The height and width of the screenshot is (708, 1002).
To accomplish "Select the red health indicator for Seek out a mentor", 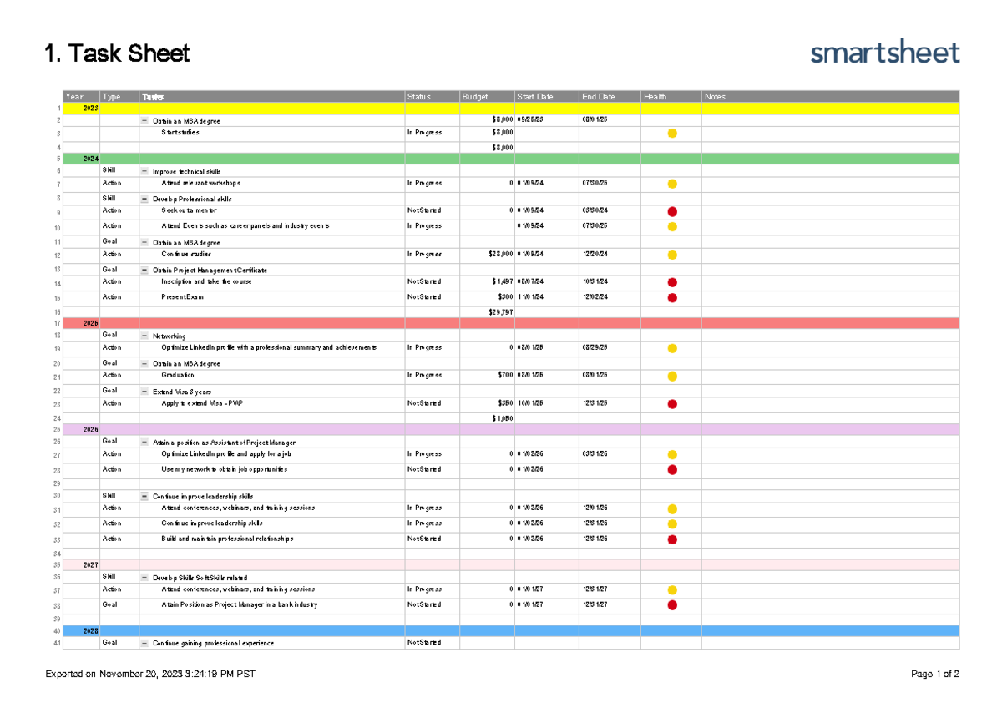I will (672, 210).
